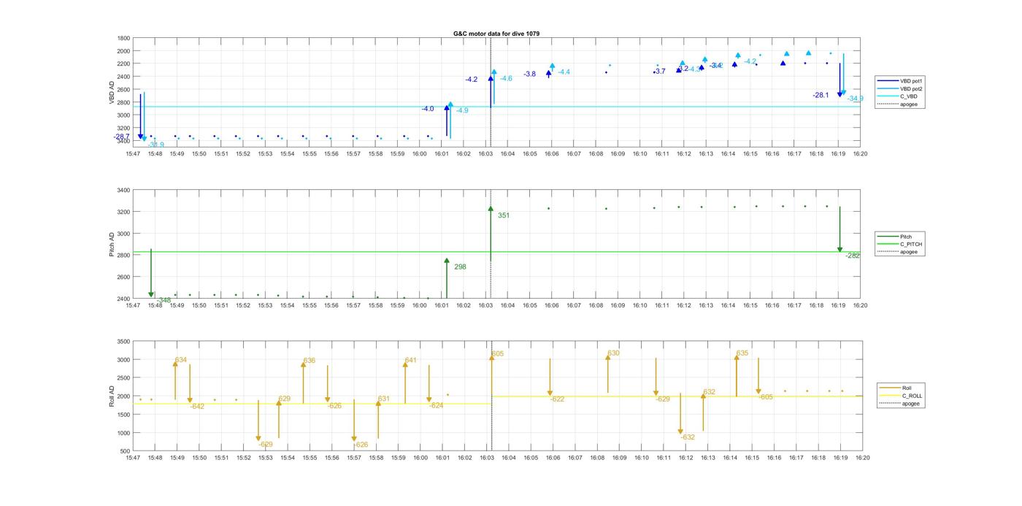Viewport: 1022px width, 506px height.
Task: Click the '1800' tick on the VBD axis
Action: coord(123,39)
